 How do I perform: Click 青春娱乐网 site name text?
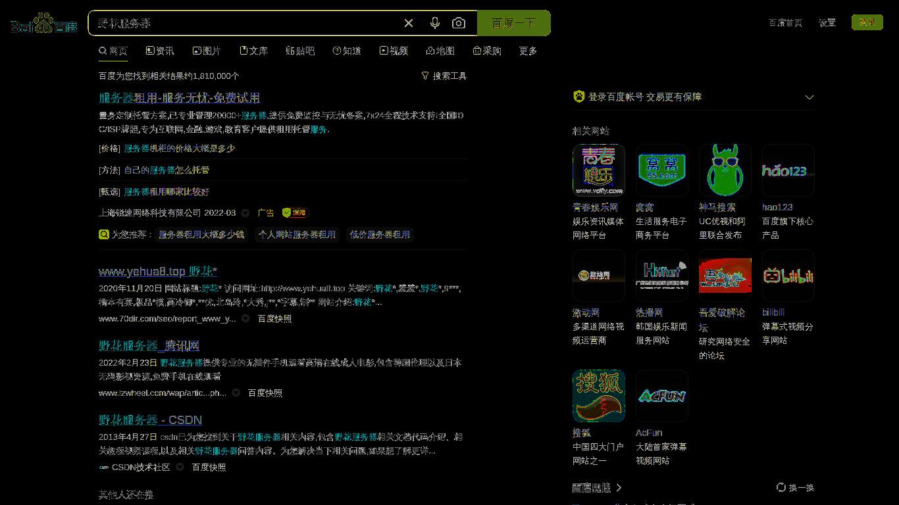[x=595, y=207]
